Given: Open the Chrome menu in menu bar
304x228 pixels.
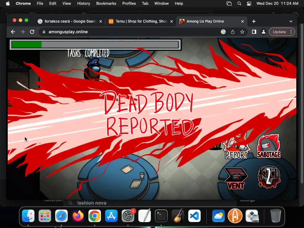Looking at the screenshot, I should pyautogui.click(x=23, y=3).
